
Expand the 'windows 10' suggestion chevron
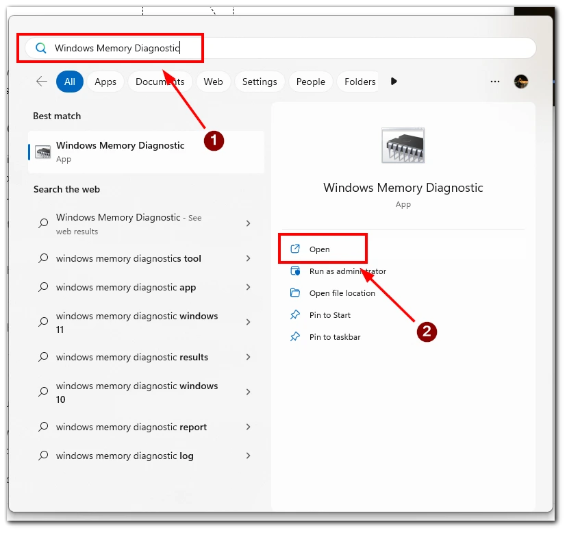point(248,392)
